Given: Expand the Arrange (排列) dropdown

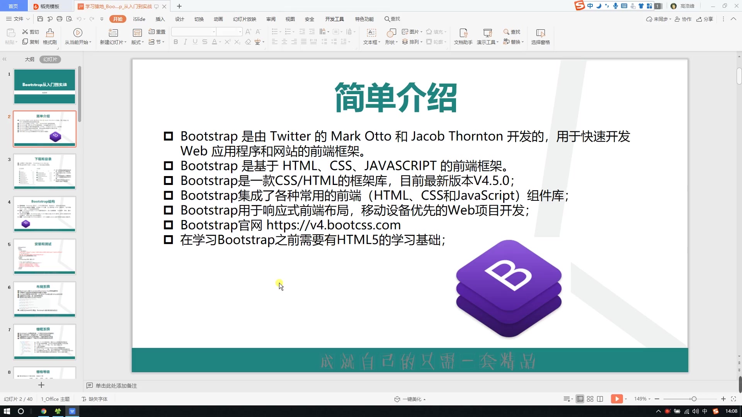Looking at the screenshot, I should coord(412,42).
